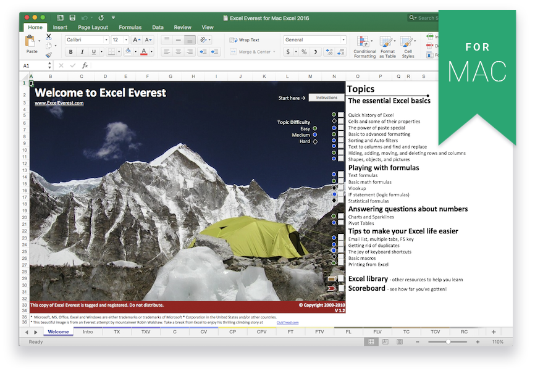Click the Cut scissors icon
The image size is (535, 374).
tap(49, 36)
